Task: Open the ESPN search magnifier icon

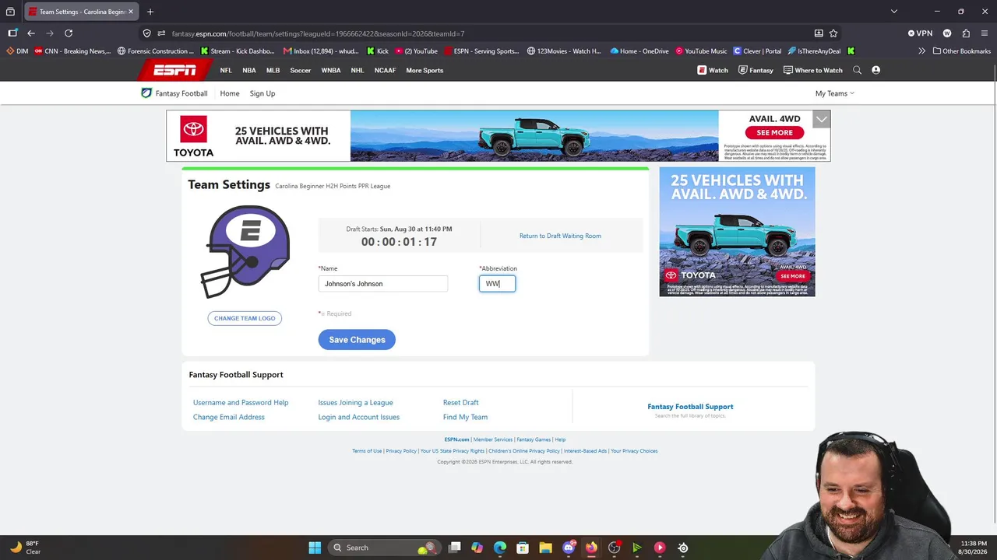Action: [x=857, y=70]
